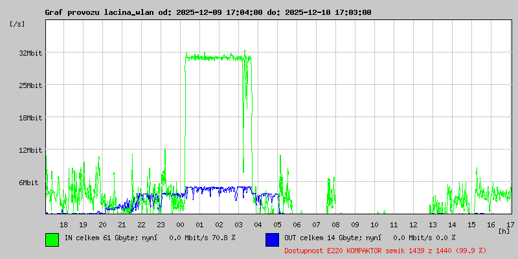The image size is (518, 259).
Task: Click the '12Mbit' y-axis label
Action: [30, 150]
